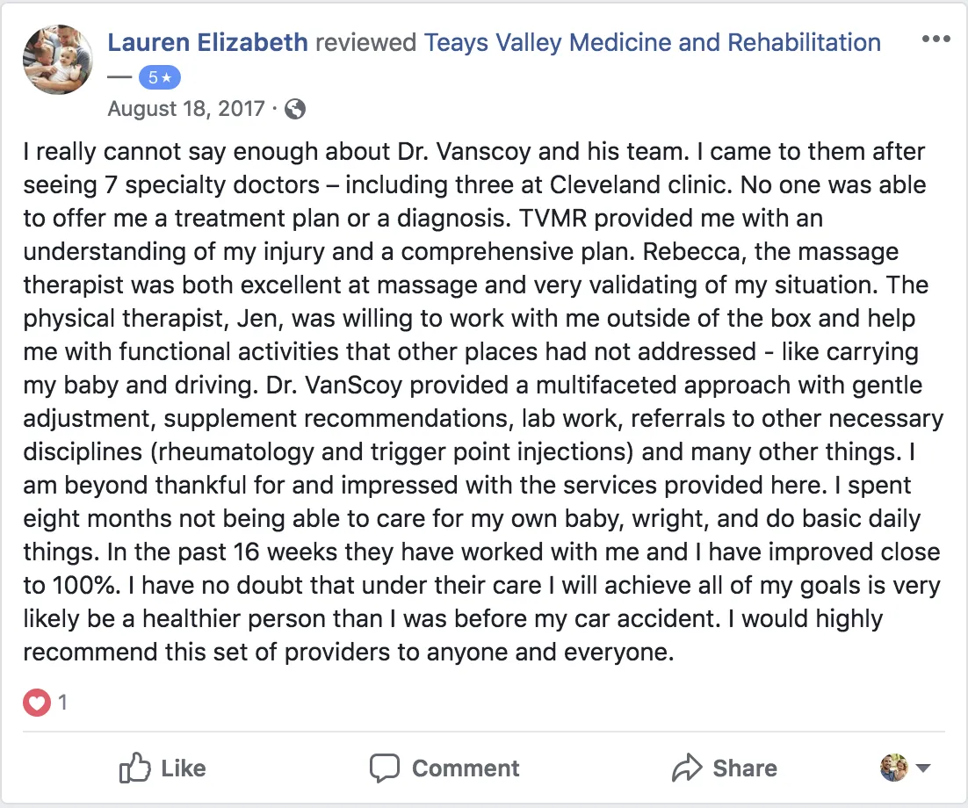The height and width of the screenshot is (808, 968).
Task: Click the 5 star rating badge
Action: [159, 78]
